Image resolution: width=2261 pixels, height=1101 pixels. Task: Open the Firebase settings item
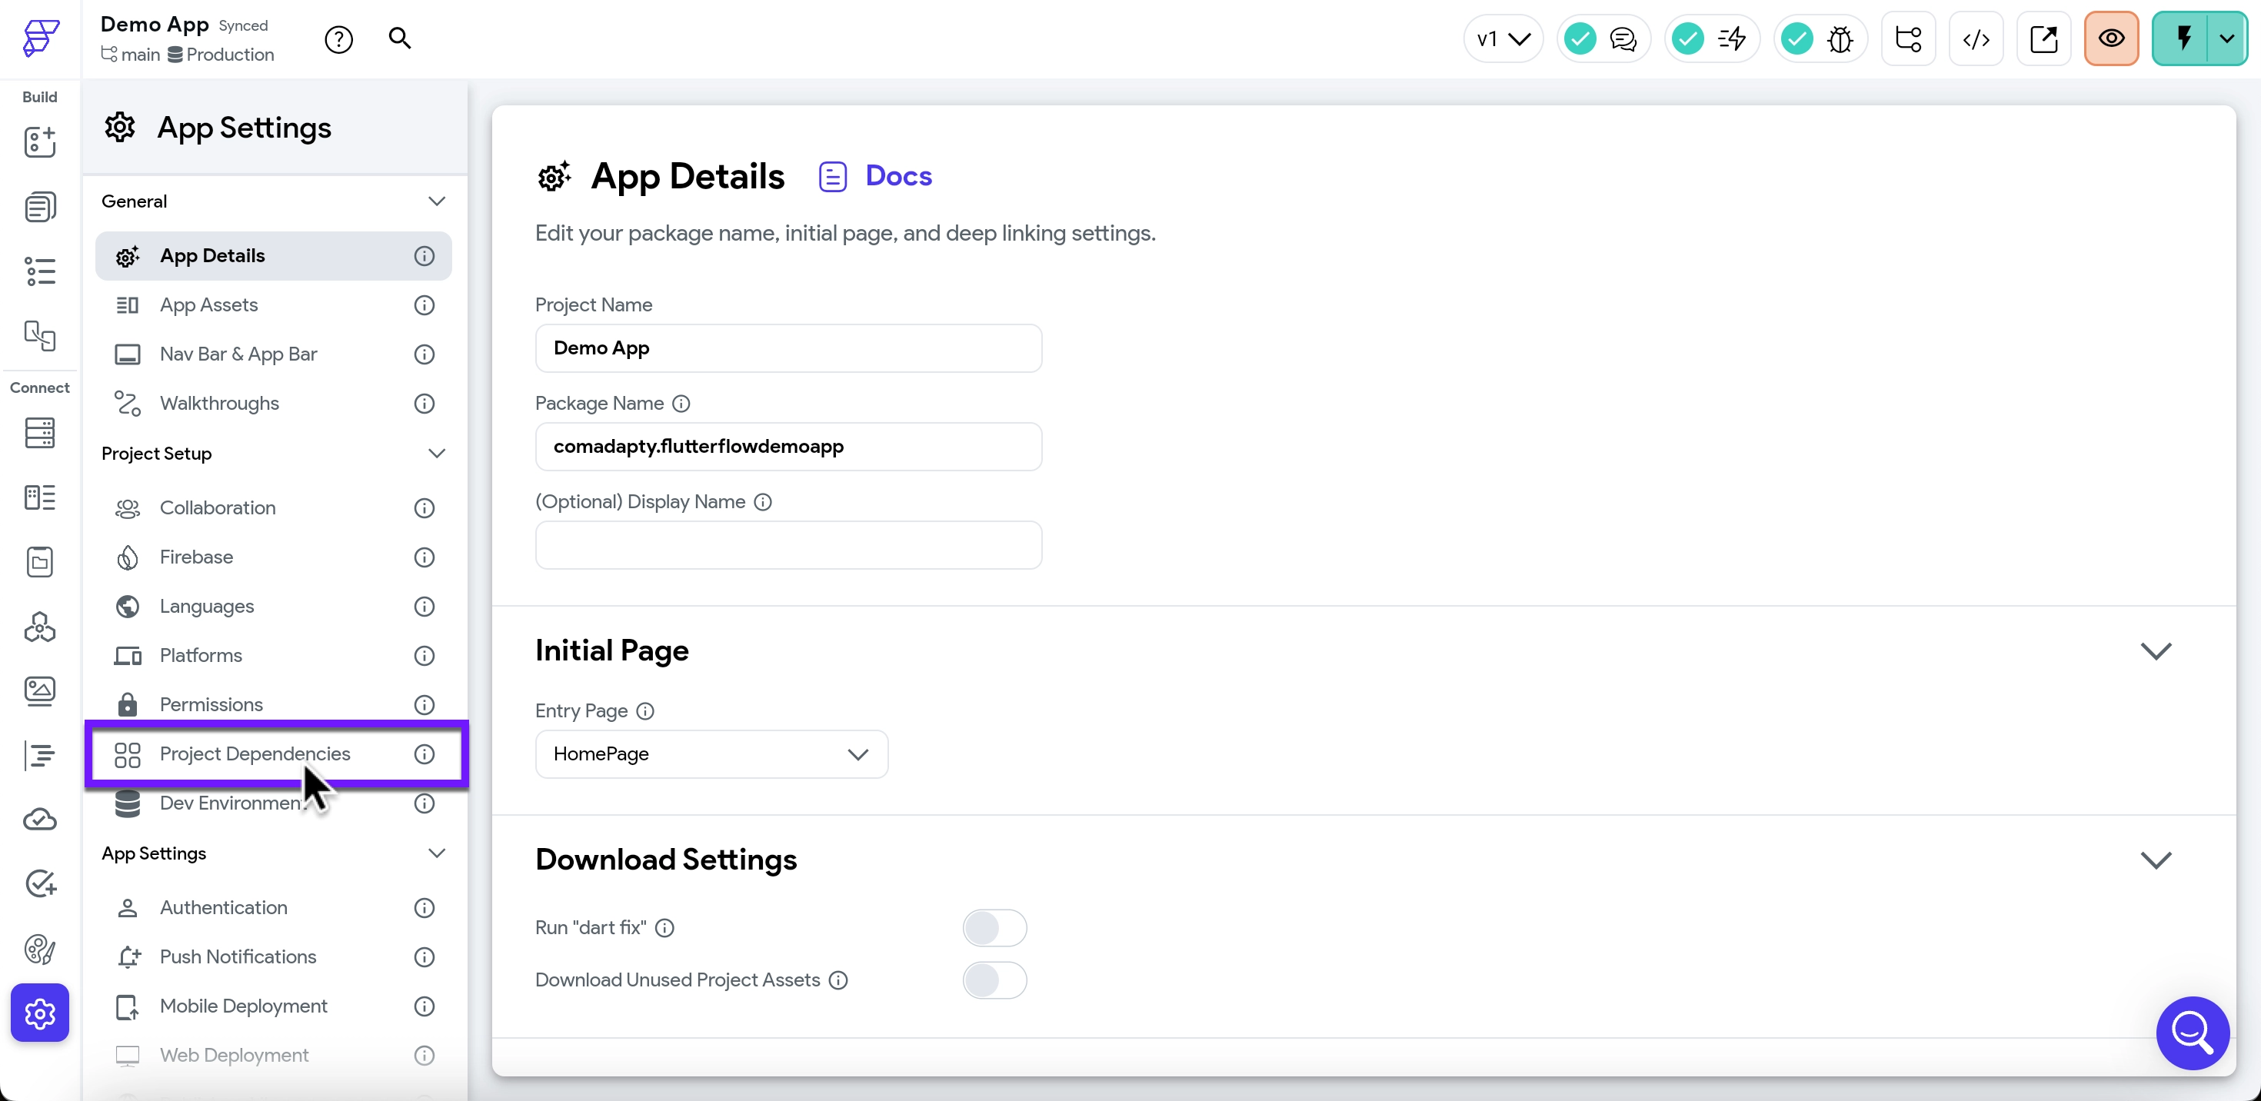(x=197, y=557)
